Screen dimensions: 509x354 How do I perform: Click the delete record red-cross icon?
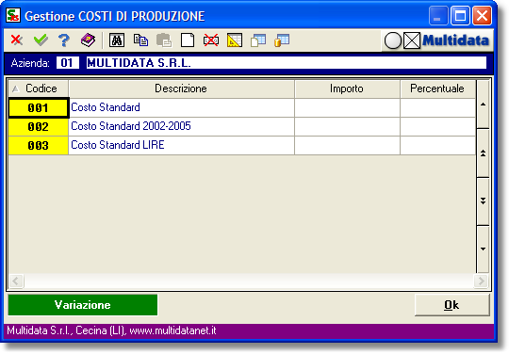point(211,40)
